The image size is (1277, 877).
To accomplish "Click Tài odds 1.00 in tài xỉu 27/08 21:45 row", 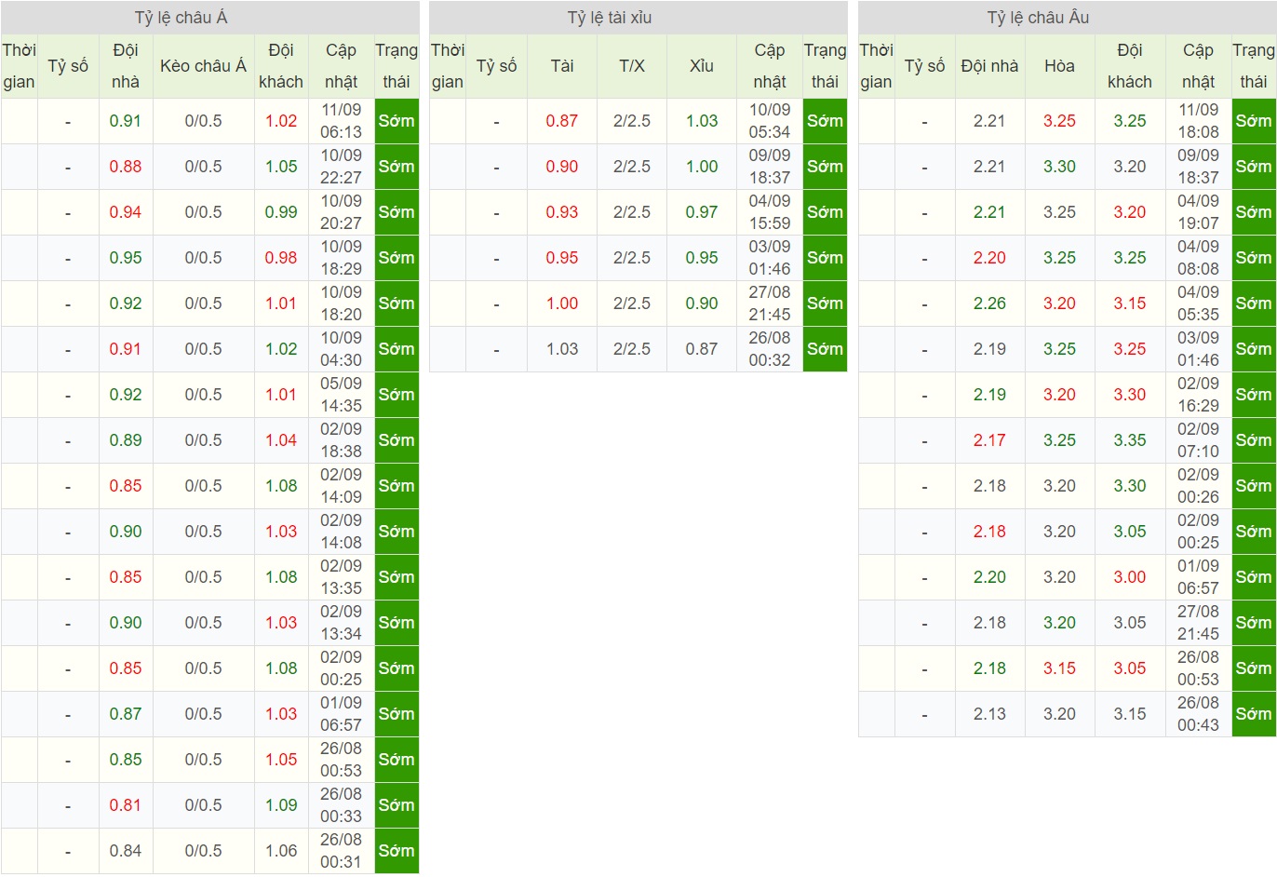I will (562, 304).
